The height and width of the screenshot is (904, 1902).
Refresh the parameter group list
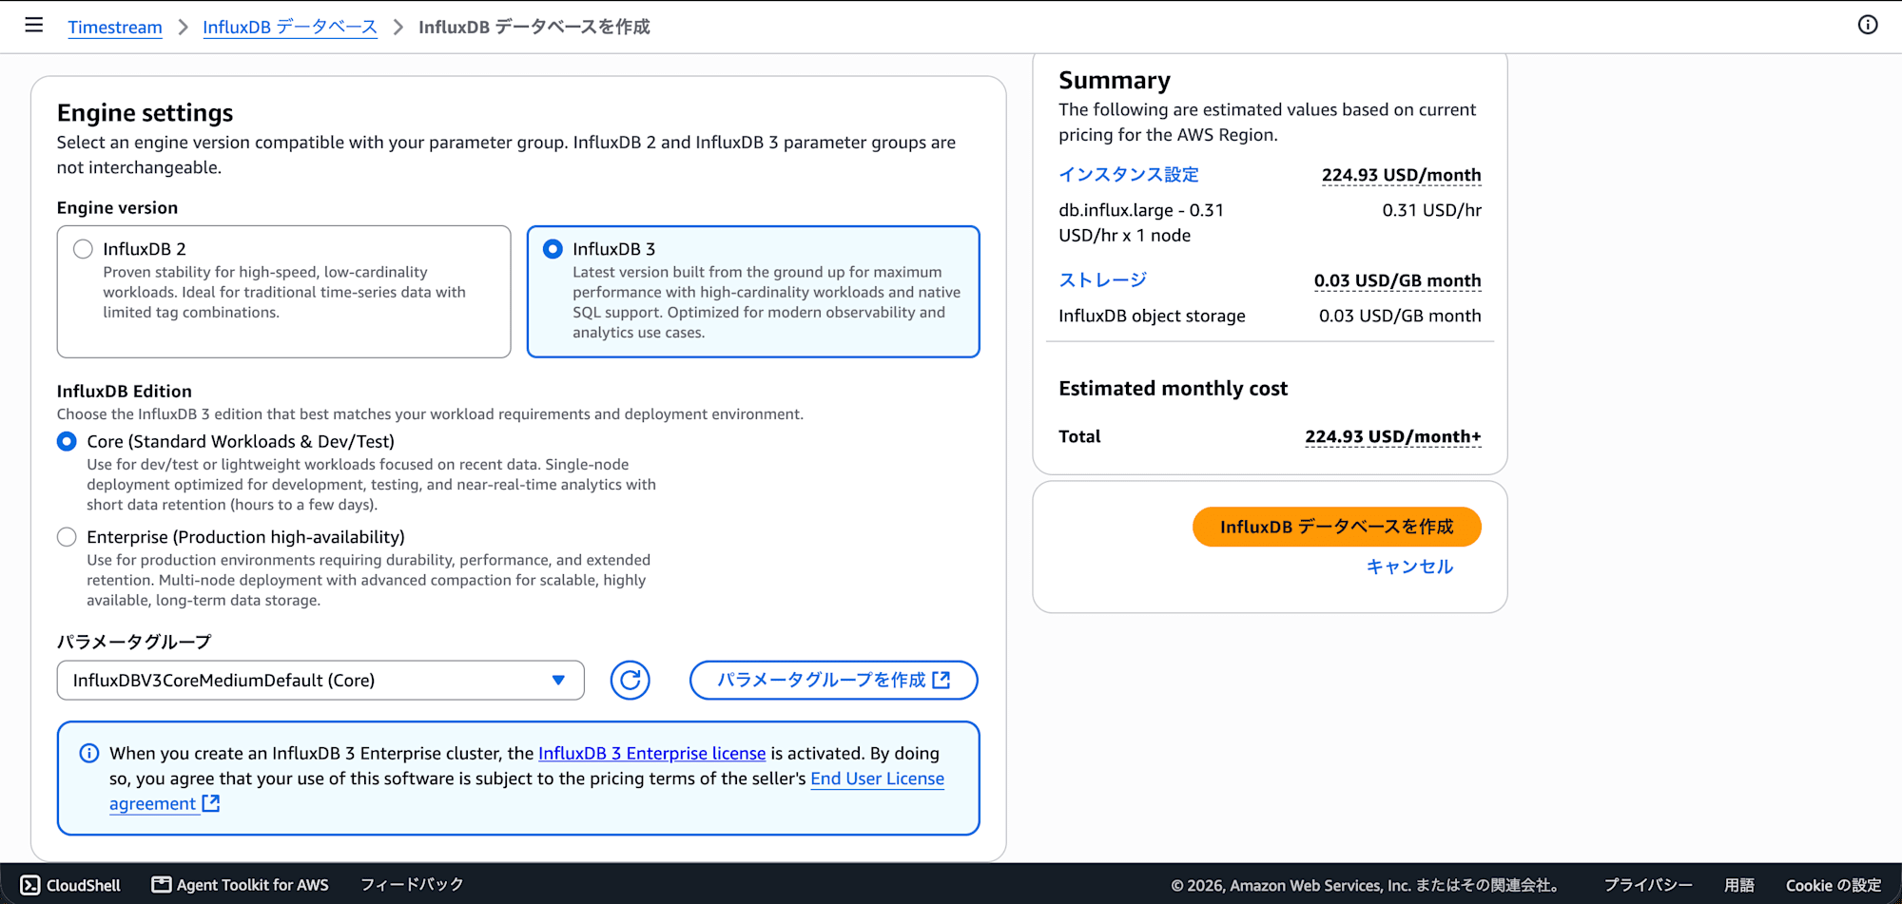630,681
